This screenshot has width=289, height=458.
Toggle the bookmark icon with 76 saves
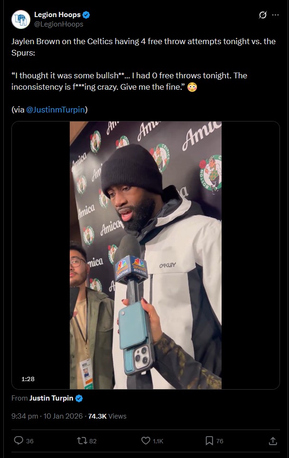click(209, 441)
